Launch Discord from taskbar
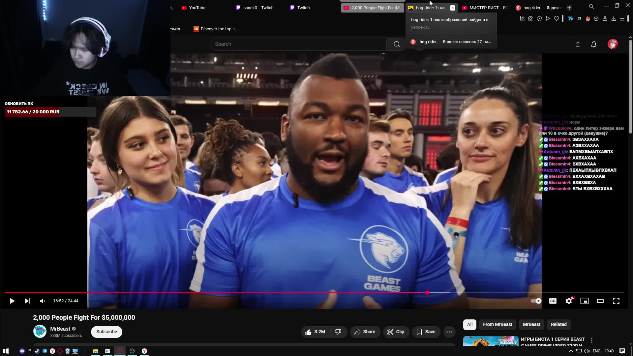633x356 pixels. point(22,351)
